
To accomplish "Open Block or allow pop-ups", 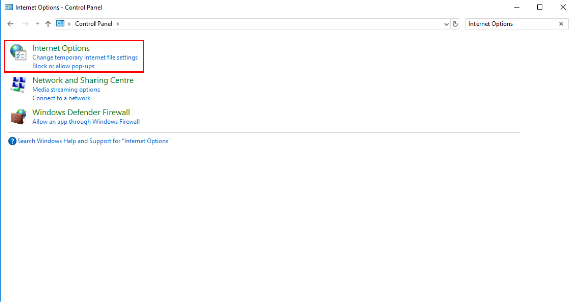I will tap(63, 66).
